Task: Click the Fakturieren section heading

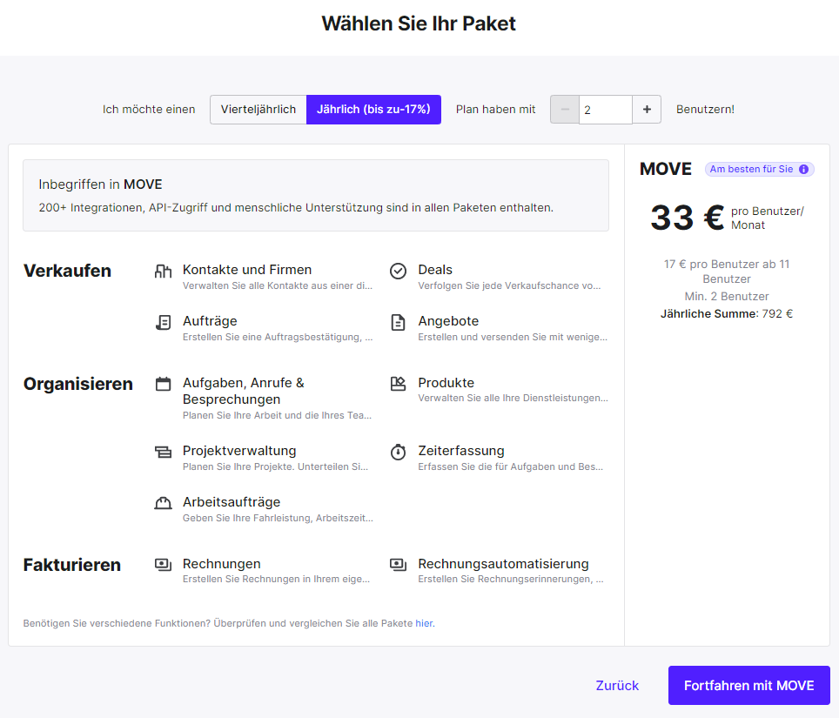Action: (72, 565)
